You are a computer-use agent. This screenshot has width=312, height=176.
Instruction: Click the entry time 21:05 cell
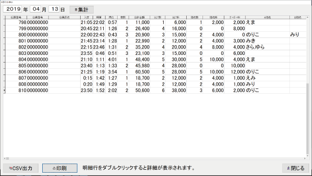(x=86, y=22)
